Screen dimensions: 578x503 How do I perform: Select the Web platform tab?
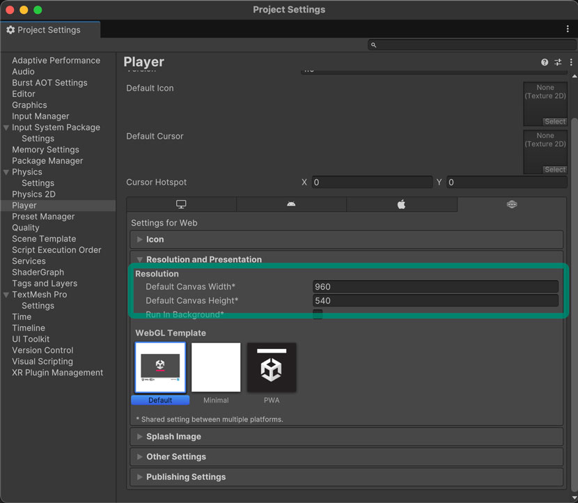512,204
